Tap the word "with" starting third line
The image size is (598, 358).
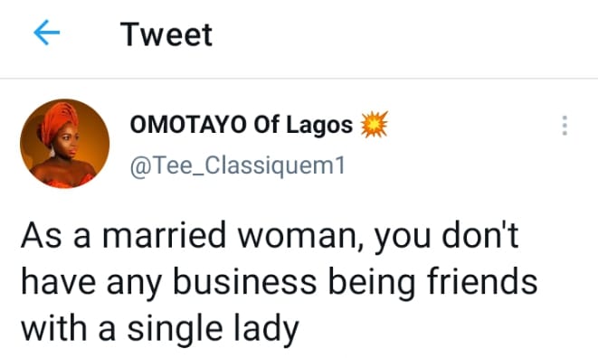pyautogui.click(x=53, y=327)
